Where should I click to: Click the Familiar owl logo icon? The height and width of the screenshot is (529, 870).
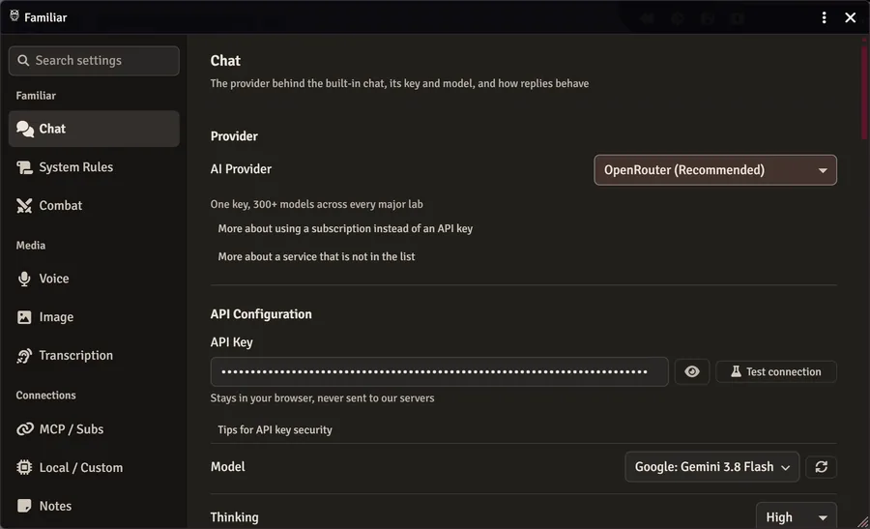[x=14, y=16]
